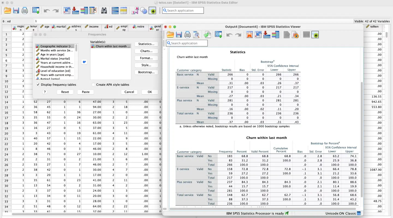Image resolution: width=393 pixels, height=218 pixels.
Task: Print the output from the Viewer toolbar
Action: point(187,35)
